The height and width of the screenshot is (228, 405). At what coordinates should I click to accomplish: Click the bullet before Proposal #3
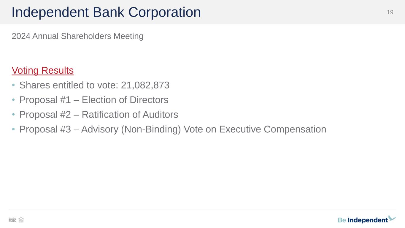pyautogui.click(x=13, y=130)
